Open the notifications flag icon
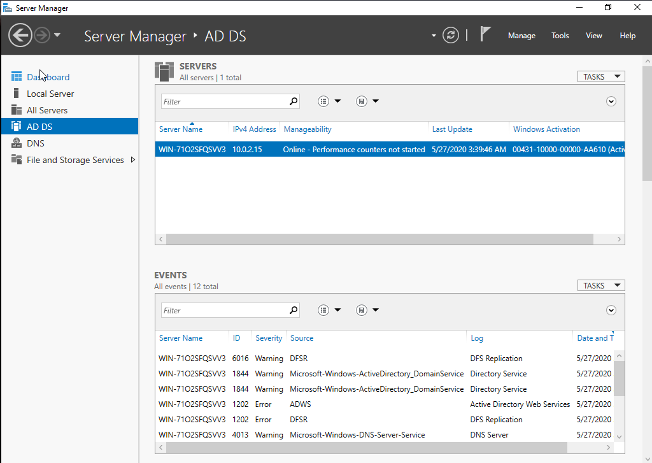Viewport: 652px width, 463px height. tap(485, 34)
